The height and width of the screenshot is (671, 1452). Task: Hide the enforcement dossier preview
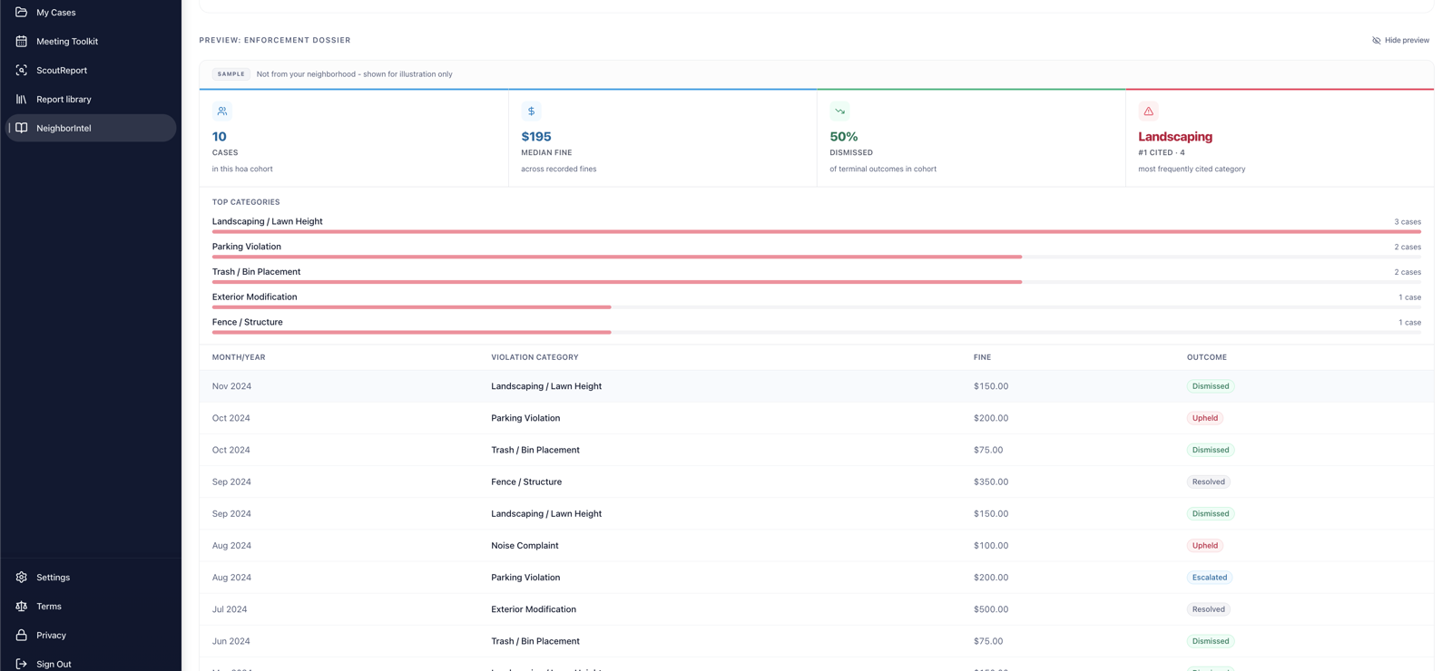(1401, 41)
